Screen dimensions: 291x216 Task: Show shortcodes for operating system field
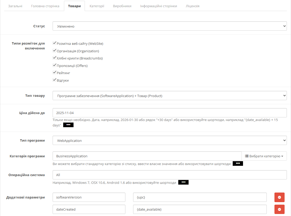(x=183, y=183)
